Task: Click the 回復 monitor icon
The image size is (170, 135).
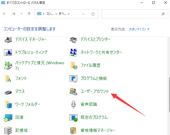Action: point(8,118)
